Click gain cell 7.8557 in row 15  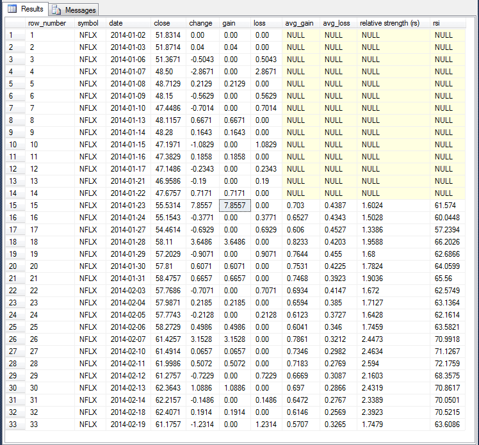point(235,206)
